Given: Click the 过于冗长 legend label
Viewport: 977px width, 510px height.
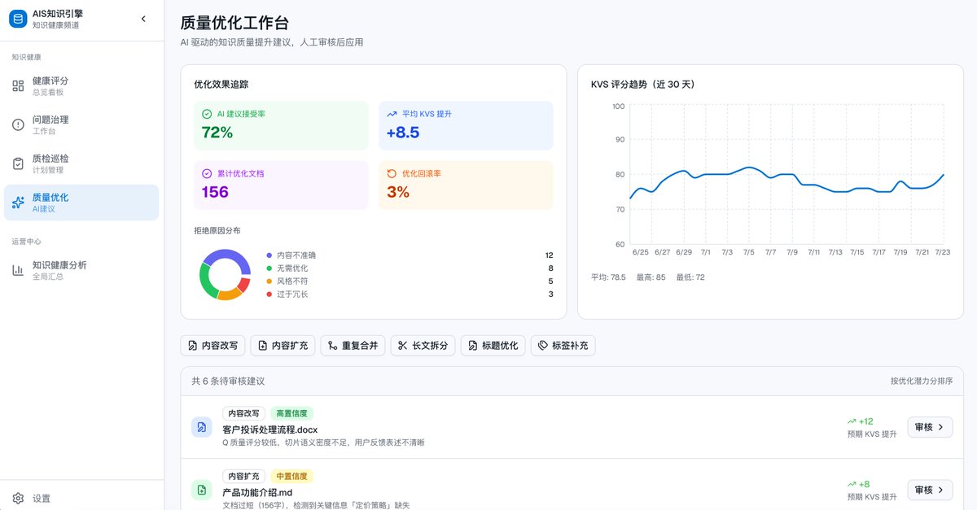Looking at the screenshot, I should (x=292, y=294).
